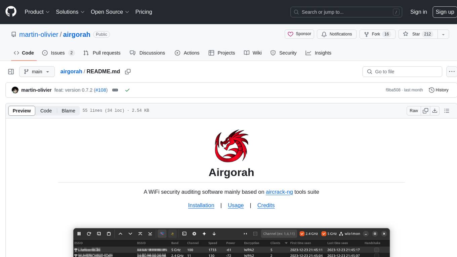Switch to the Issues tab
This screenshot has height=257, width=457.
point(58,53)
